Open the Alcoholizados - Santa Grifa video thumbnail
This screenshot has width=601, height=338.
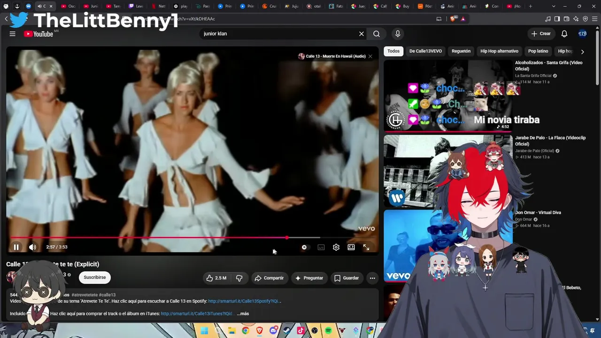tap(447, 96)
